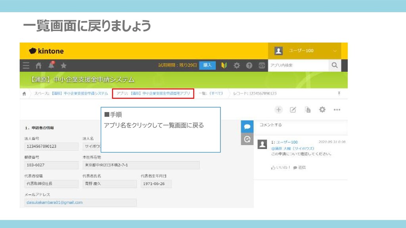Image resolution: width=406 pixels, height=228 pixels.
Task: Click the search magnifier button
Action: tap(335, 65)
